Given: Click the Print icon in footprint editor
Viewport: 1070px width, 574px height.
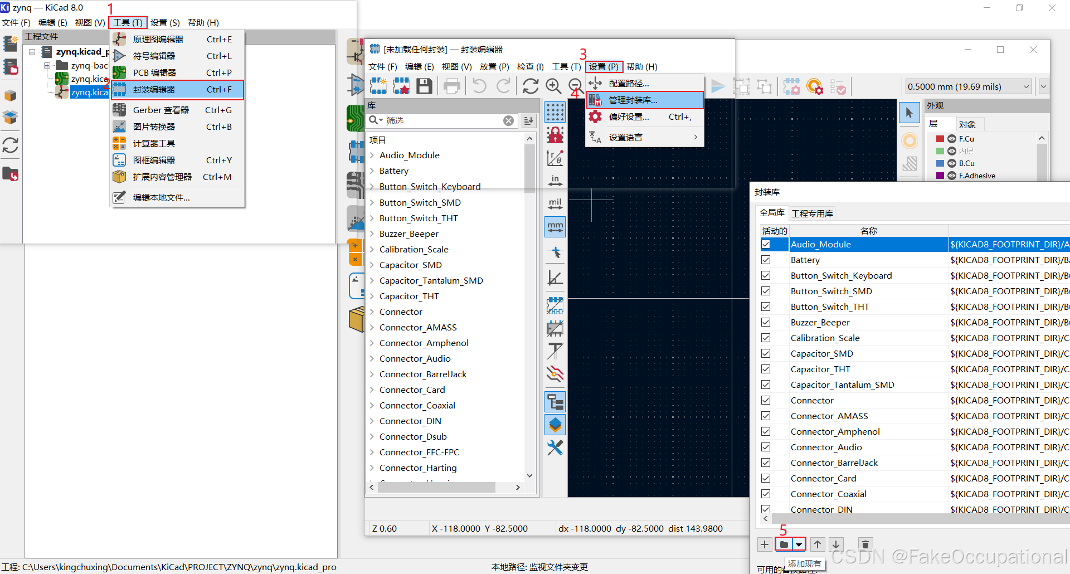Looking at the screenshot, I should point(452,86).
